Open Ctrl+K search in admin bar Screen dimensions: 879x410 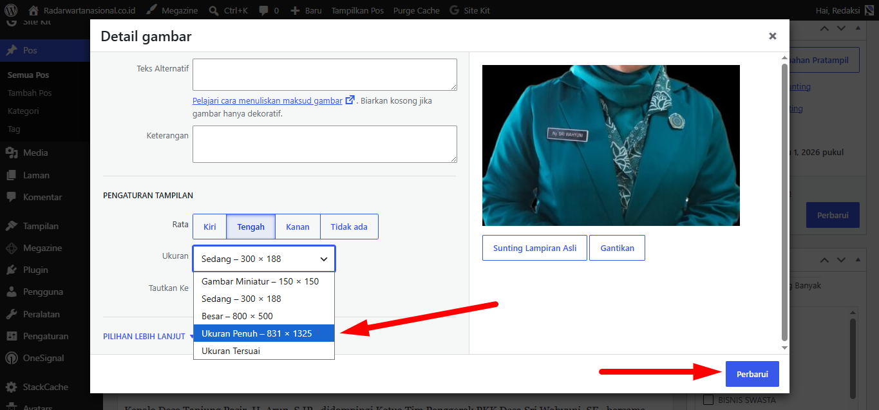(x=229, y=10)
